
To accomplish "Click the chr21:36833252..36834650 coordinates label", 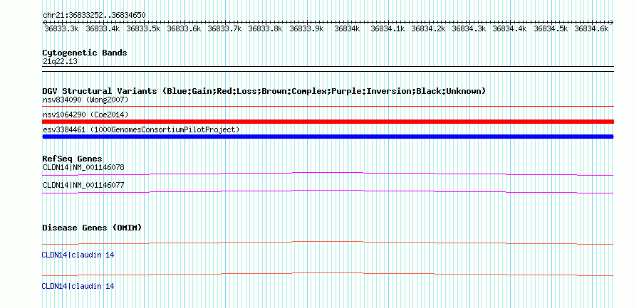I will point(94,15).
